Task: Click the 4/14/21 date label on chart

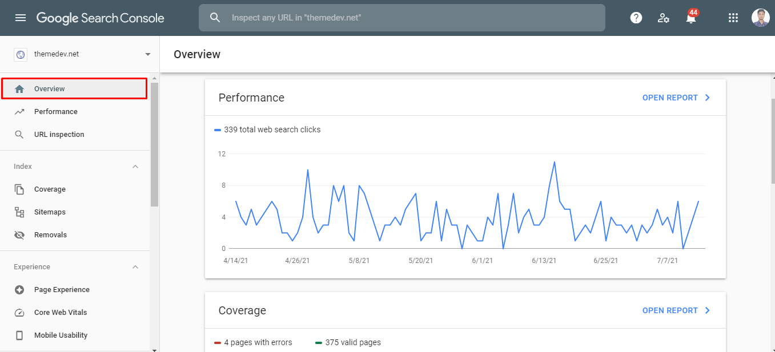Action: pyautogui.click(x=235, y=261)
